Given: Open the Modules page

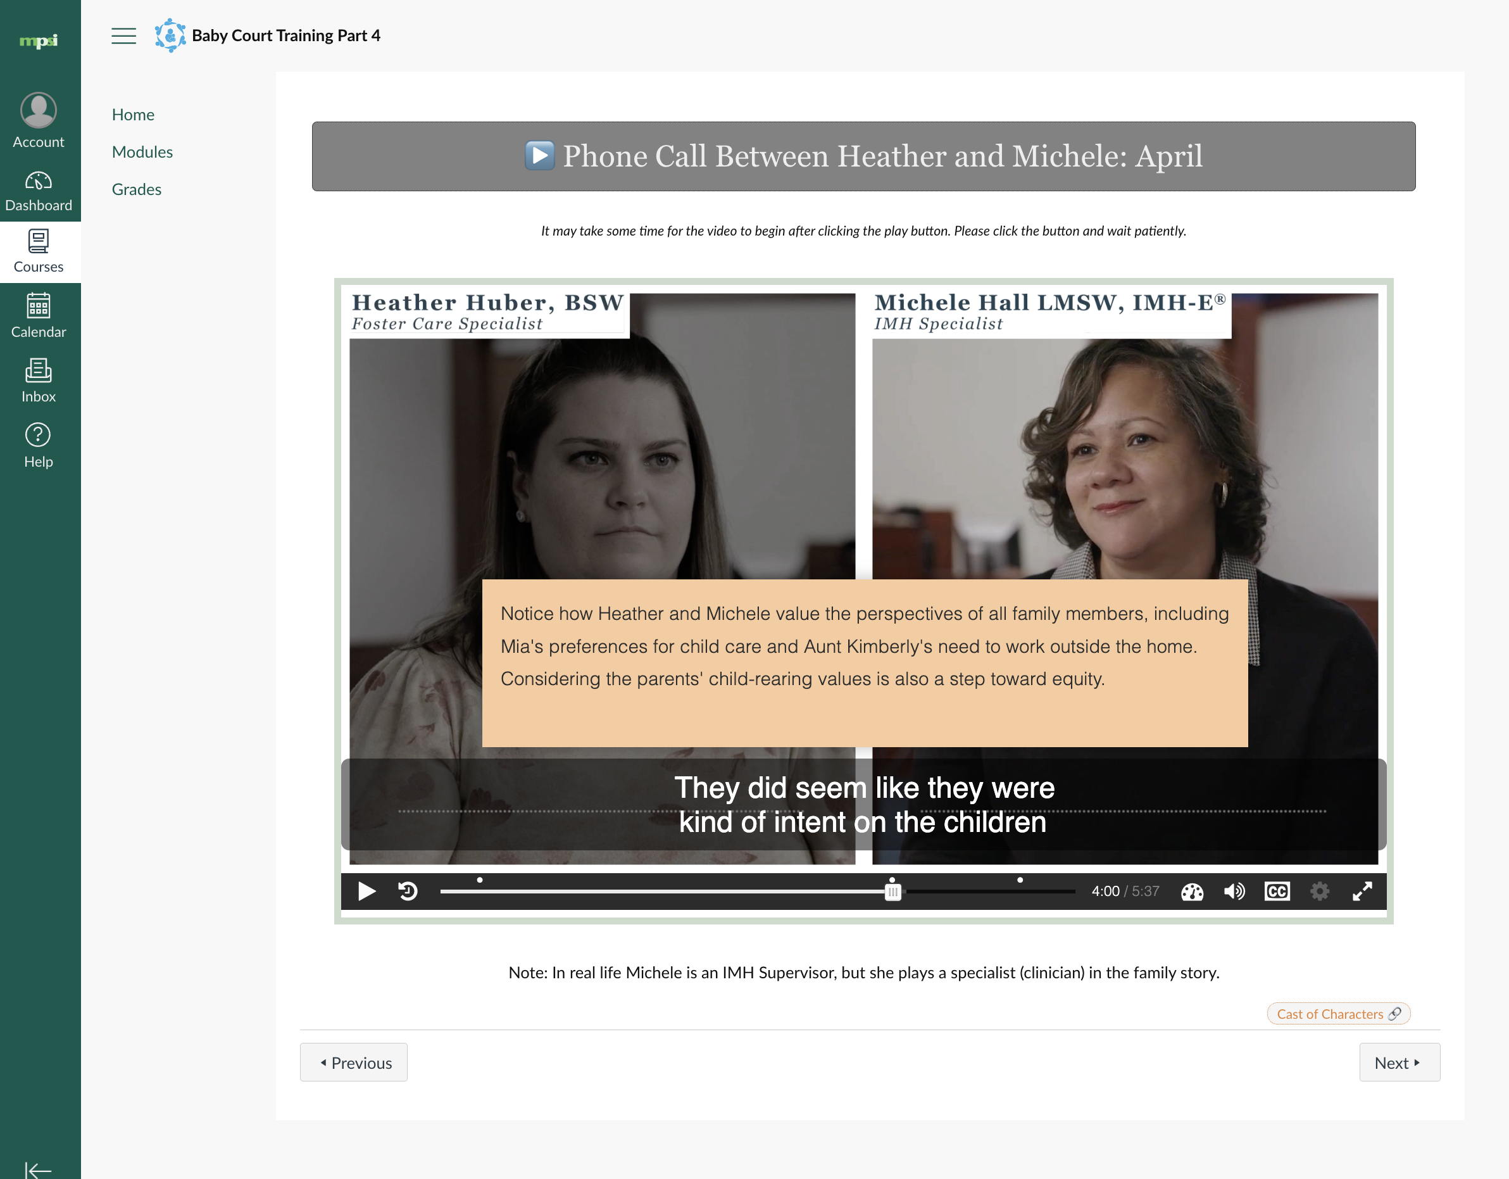Looking at the screenshot, I should 142,152.
